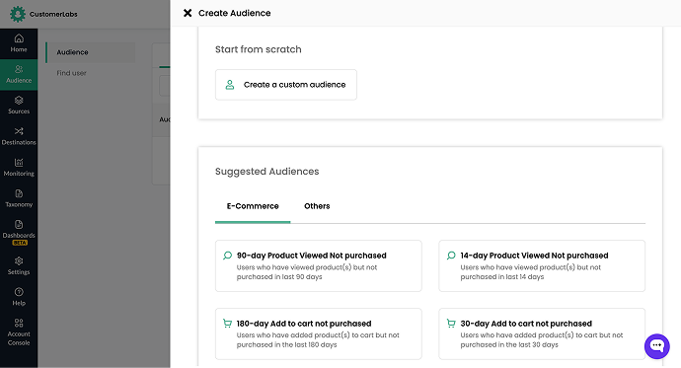Click the 90-day card description text
Viewport: 681px width, 368px height.
(307, 272)
